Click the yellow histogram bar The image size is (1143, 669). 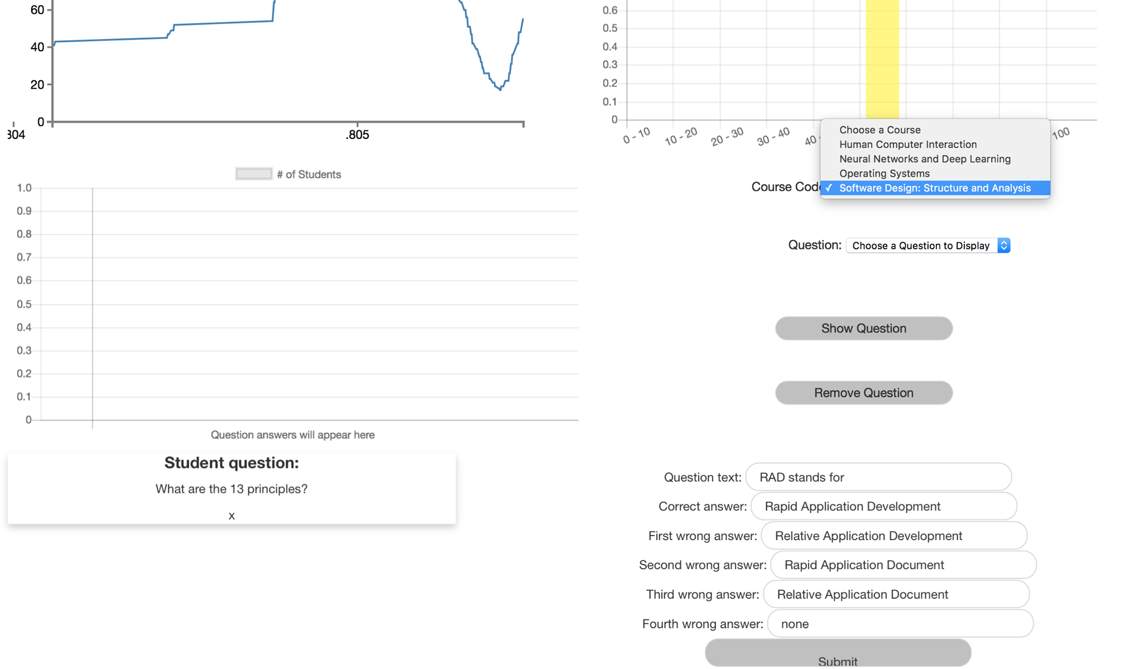coord(882,61)
